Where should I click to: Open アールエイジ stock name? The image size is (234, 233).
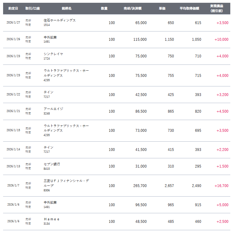53,109
